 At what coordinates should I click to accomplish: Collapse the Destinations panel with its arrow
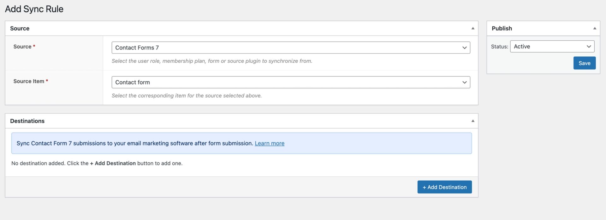pos(472,121)
